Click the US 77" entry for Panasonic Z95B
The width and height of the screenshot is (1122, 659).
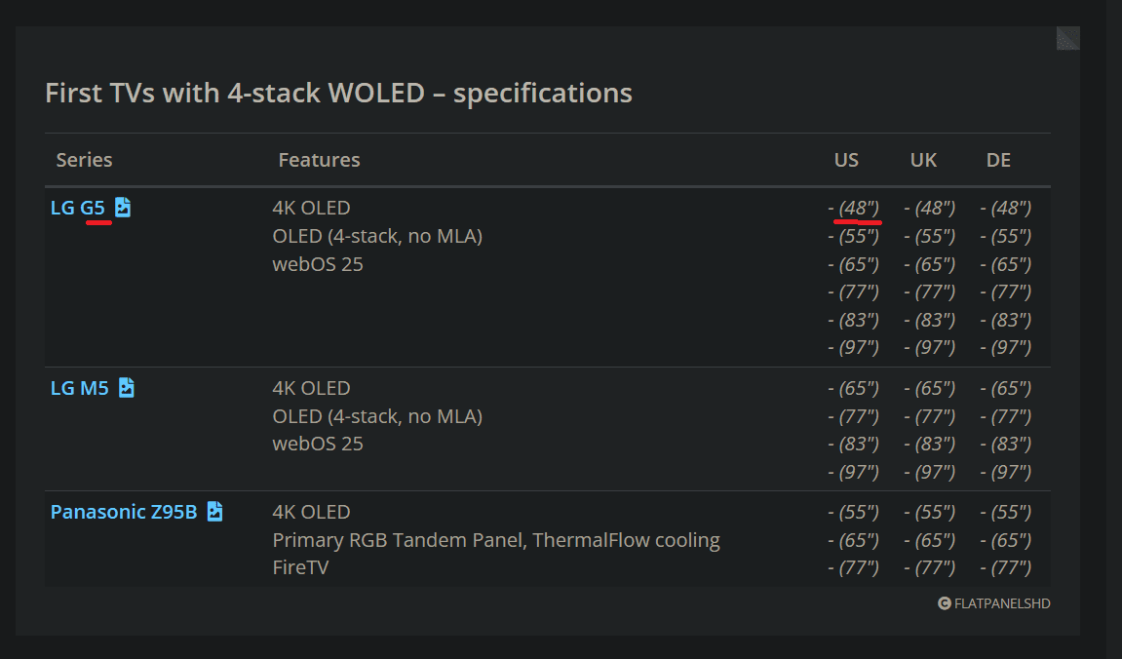coord(854,567)
